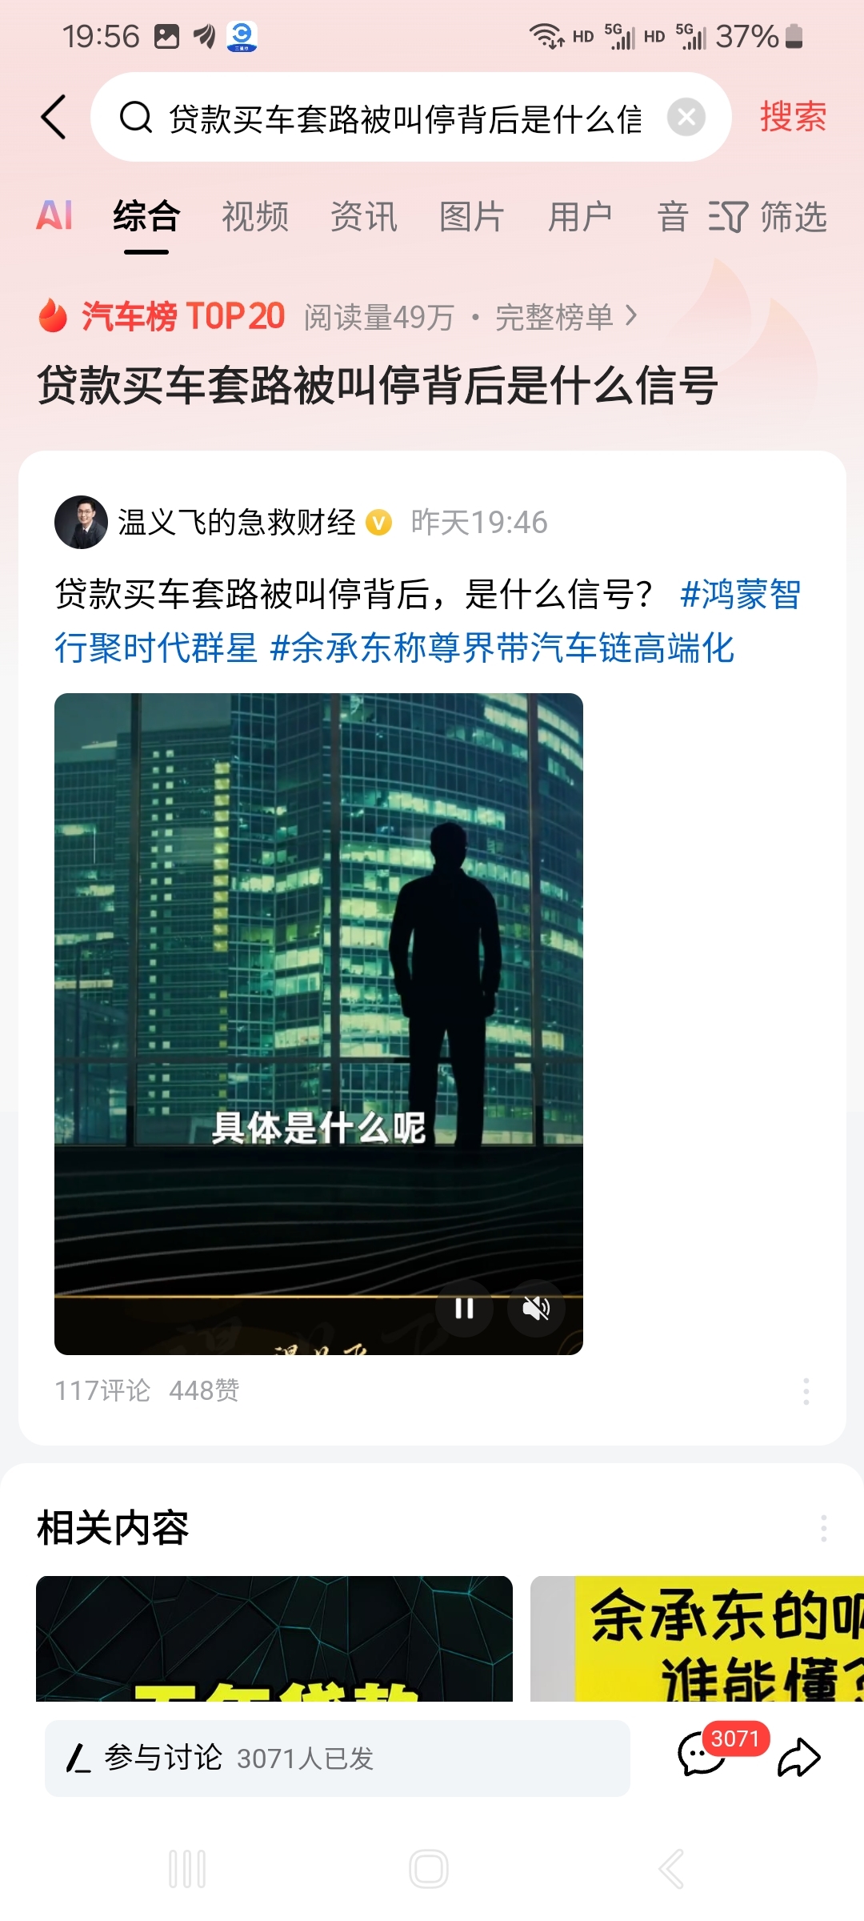
Task: Open the #余承东称尊界带汽车链高端化 hashtag
Action: tap(502, 648)
